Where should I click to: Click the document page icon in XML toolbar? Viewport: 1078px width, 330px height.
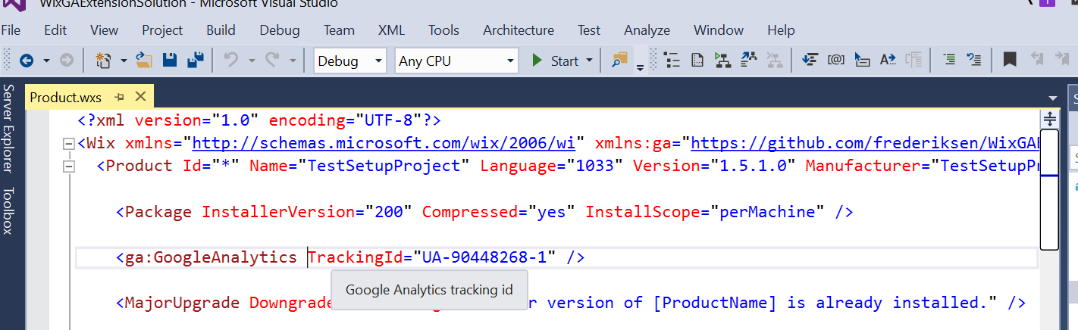click(x=697, y=61)
